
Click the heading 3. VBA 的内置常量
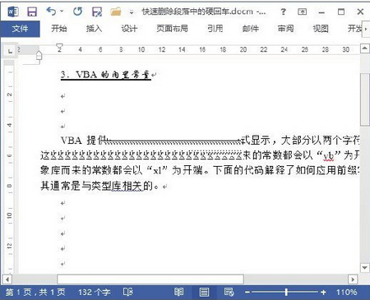pos(106,75)
